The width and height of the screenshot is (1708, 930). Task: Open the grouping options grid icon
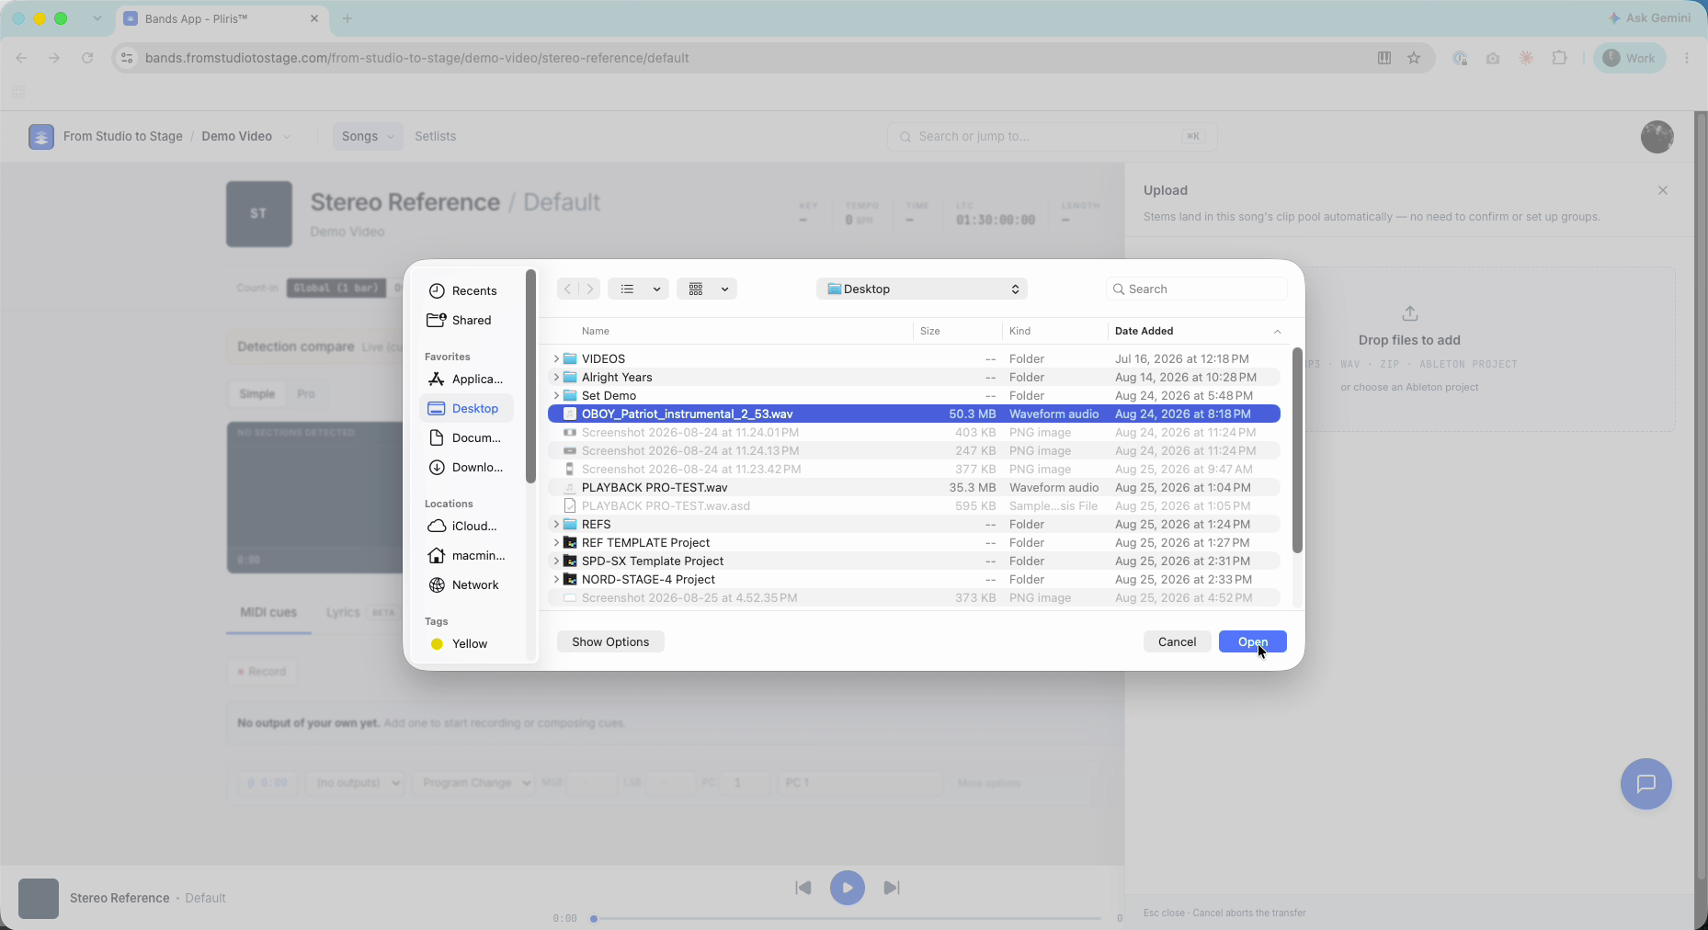(696, 289)
